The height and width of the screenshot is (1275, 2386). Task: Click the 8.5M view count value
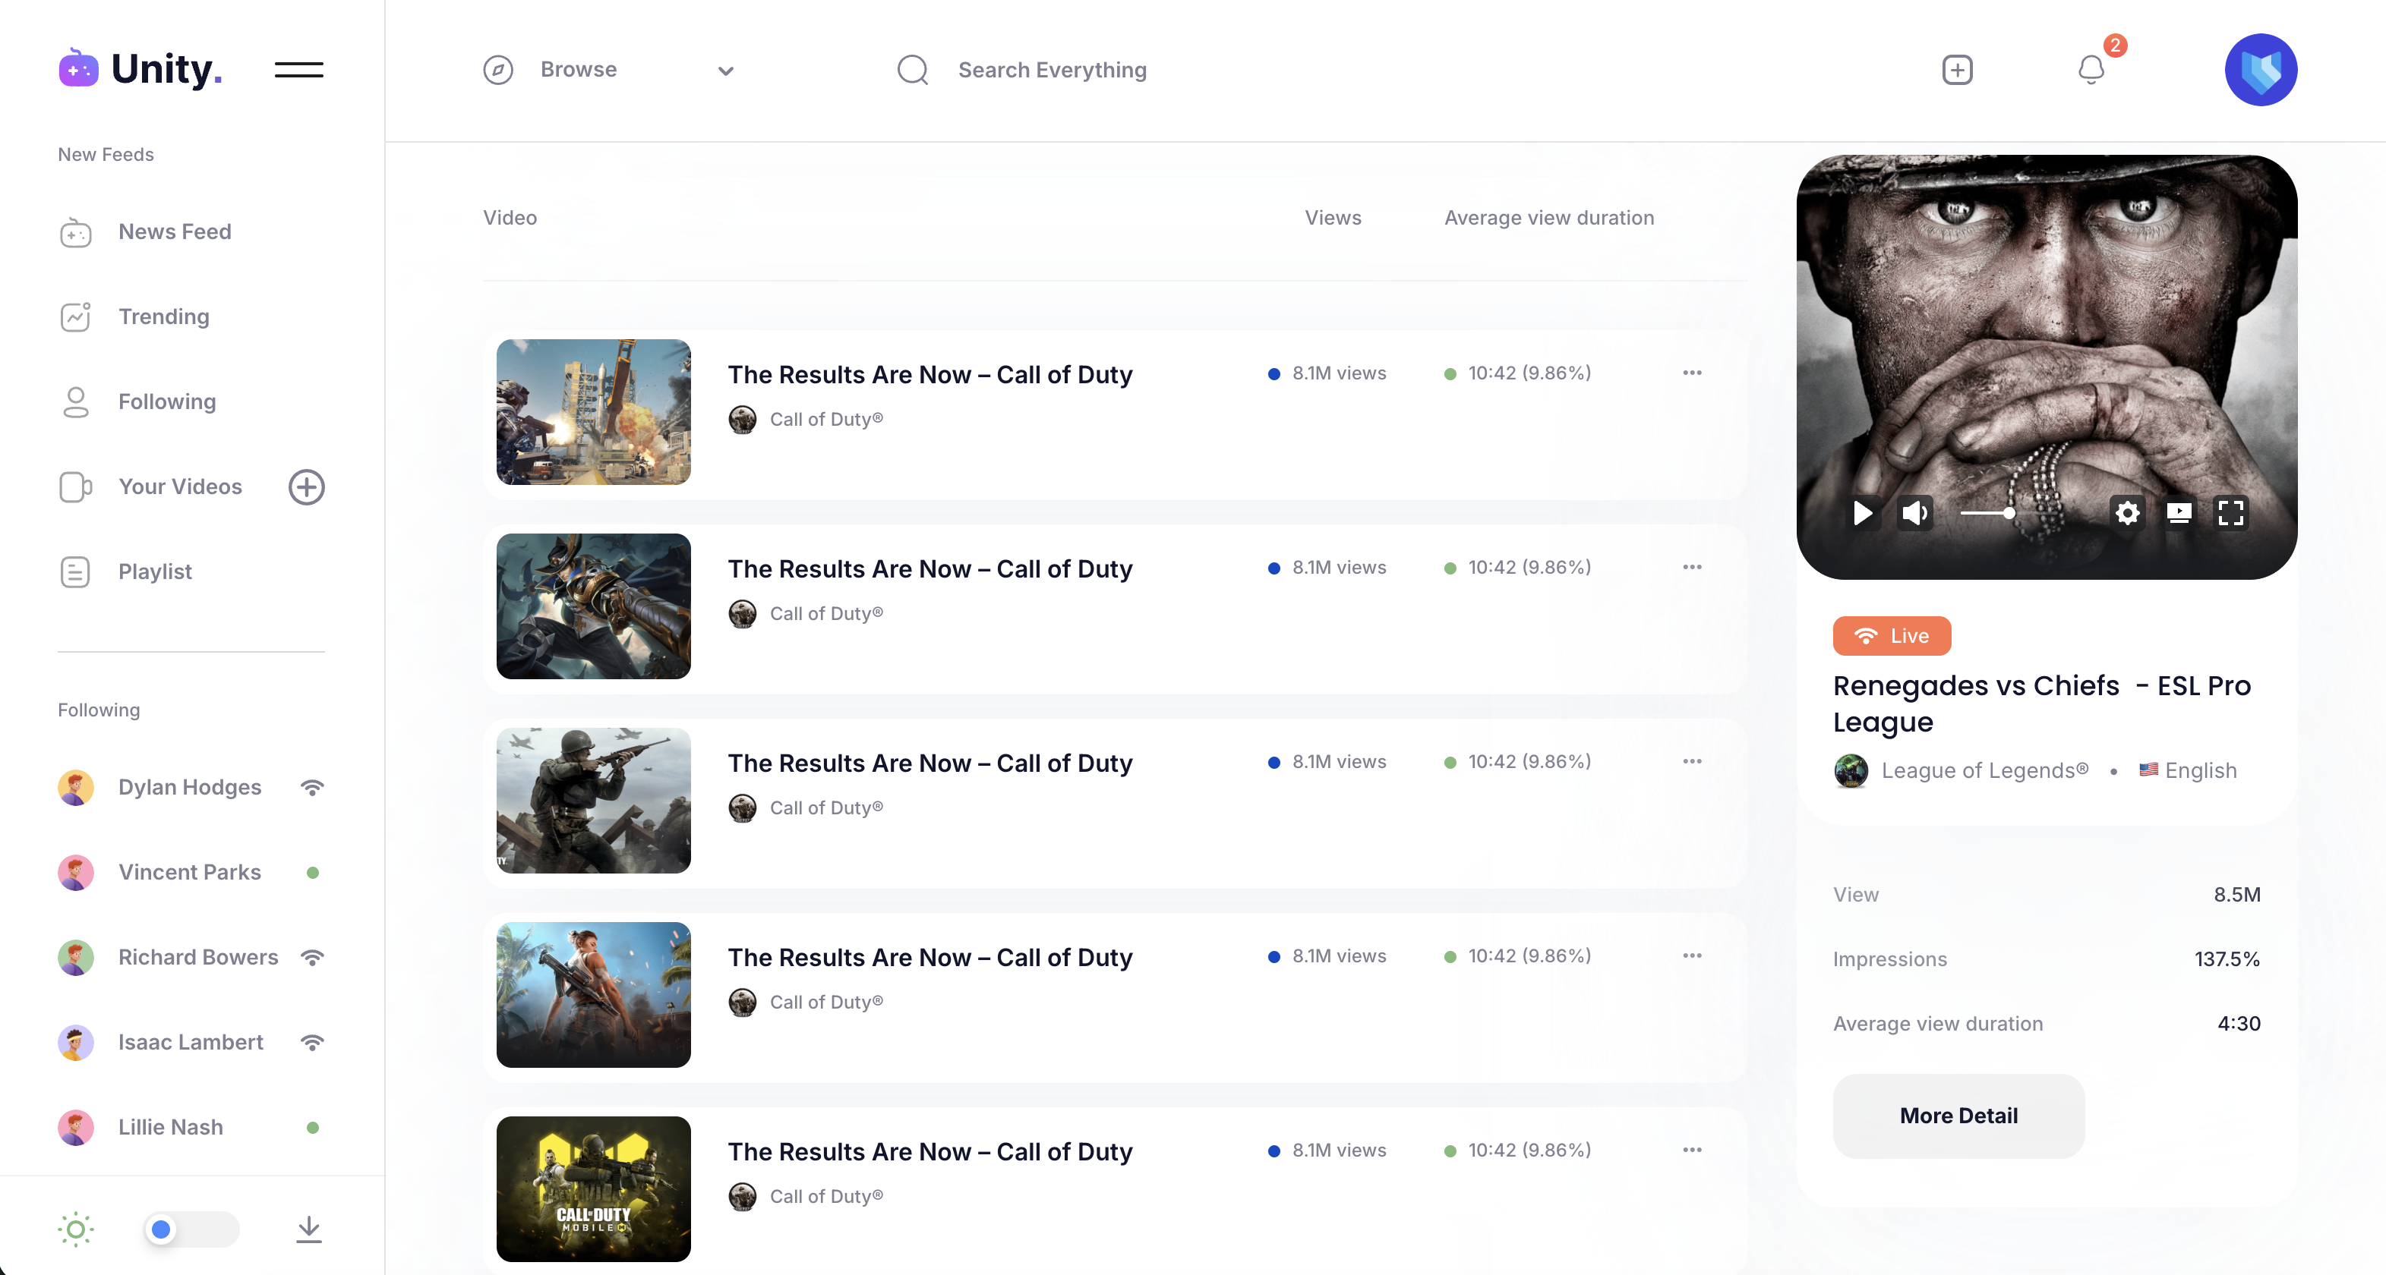[x=2237, y=896]
